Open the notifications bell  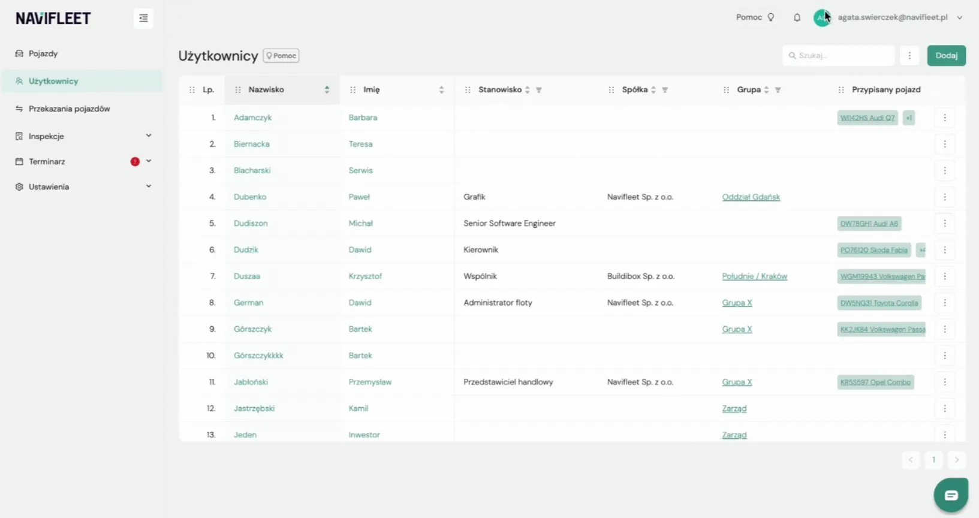797,17
